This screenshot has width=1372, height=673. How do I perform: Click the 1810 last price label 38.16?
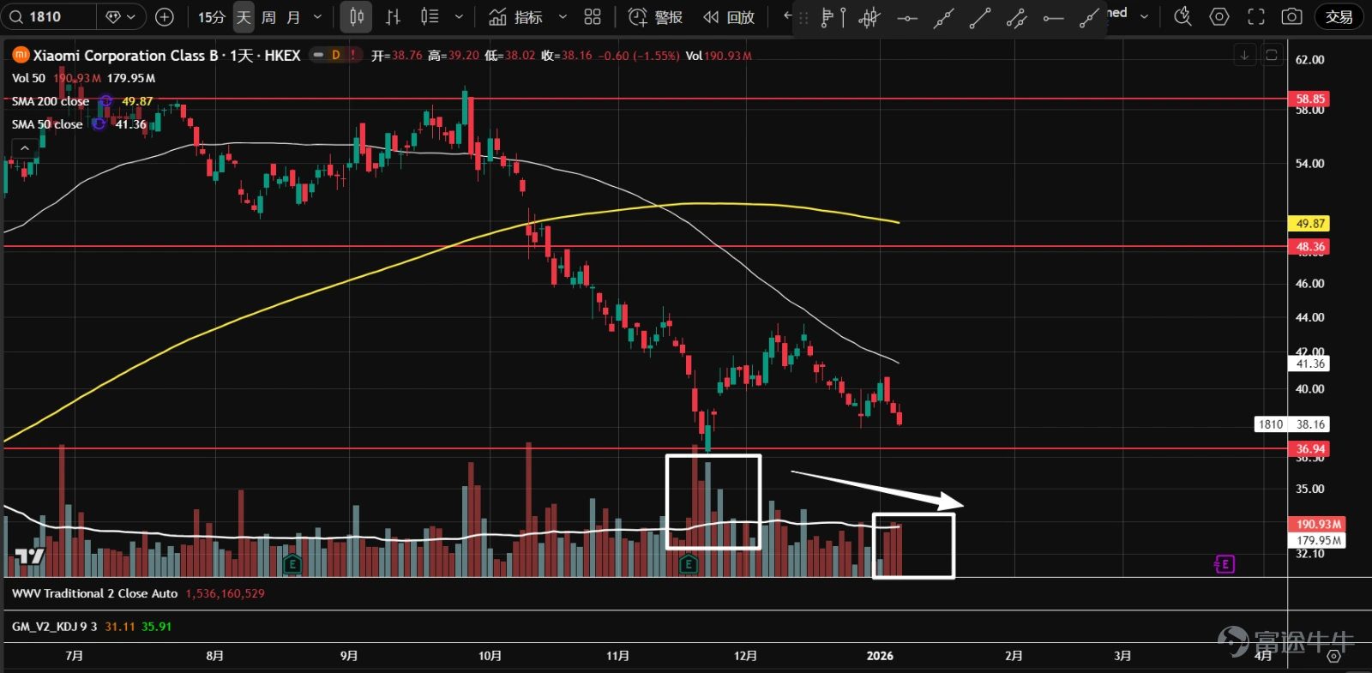click(x=1291, y=424)
